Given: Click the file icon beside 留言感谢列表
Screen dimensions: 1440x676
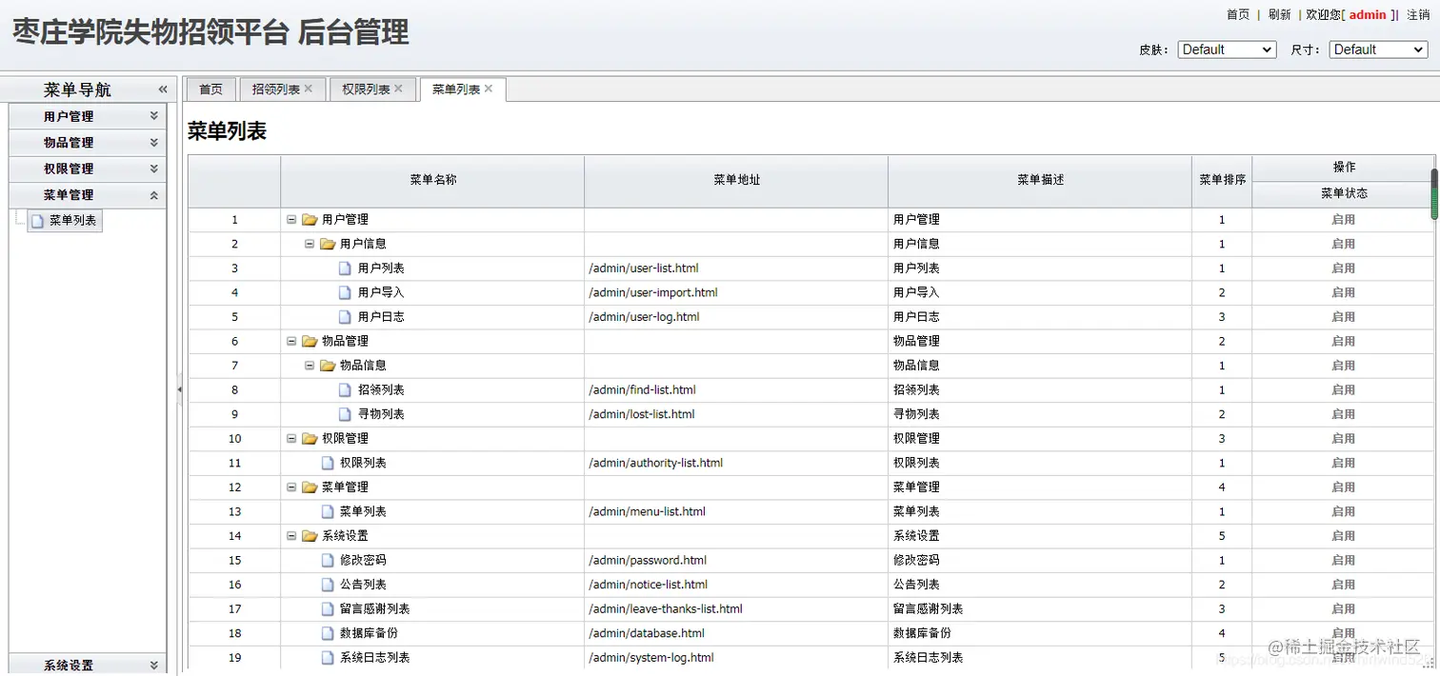Looking at the screenshot, I should 328,609.
